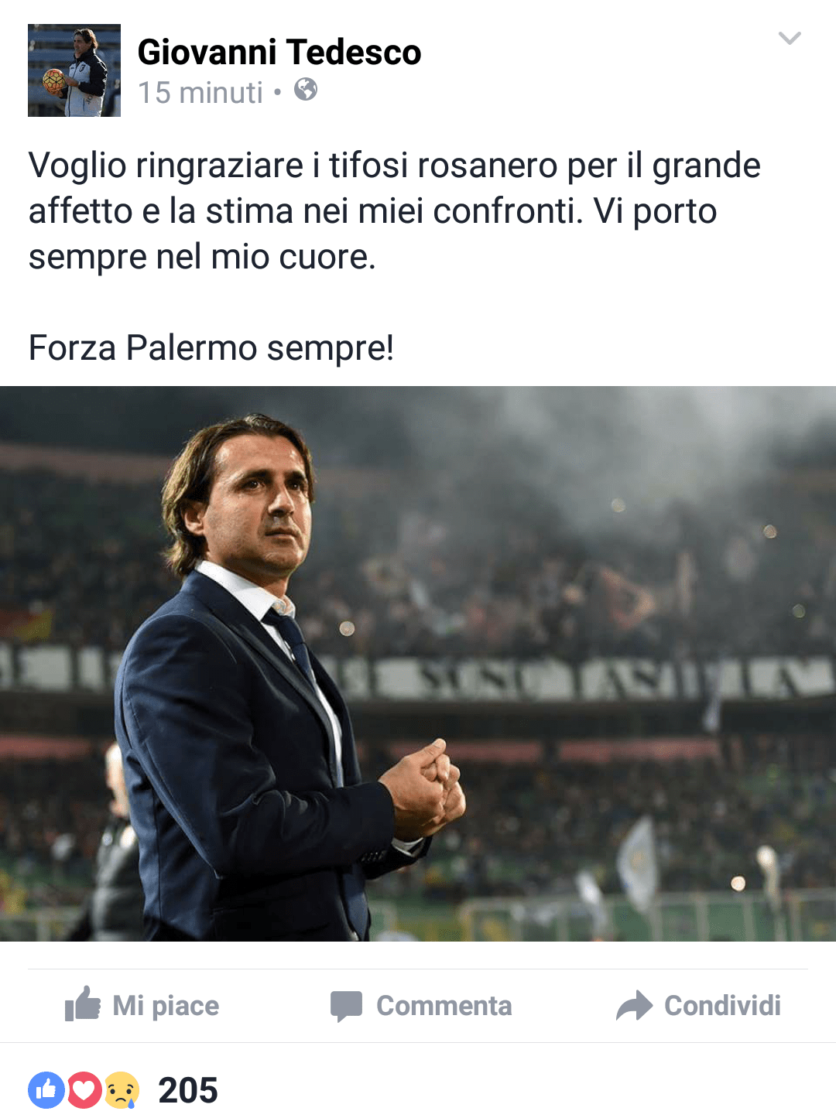The width and height of the screenshot is (836, 1118).
Task: Click the red heart reaction icon
Action: tap(84, 1090)
